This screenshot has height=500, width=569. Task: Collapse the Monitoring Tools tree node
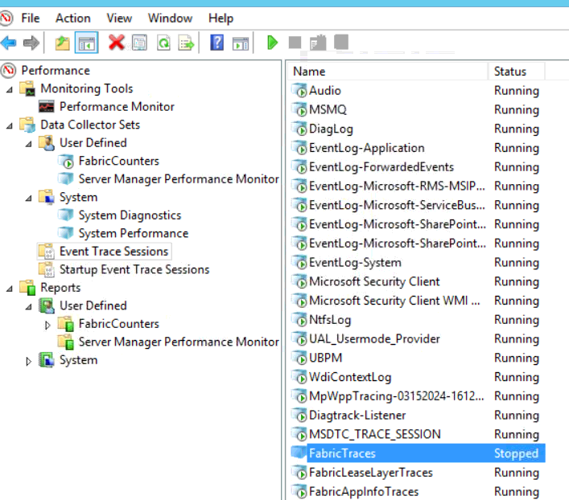tap(10, 89)
